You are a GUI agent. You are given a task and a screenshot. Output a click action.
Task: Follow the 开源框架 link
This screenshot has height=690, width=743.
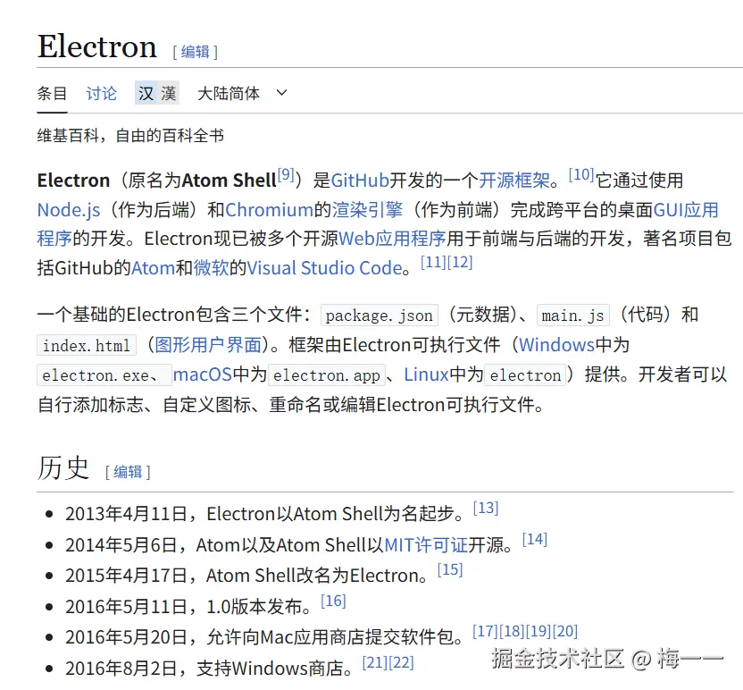pos(514,180)
